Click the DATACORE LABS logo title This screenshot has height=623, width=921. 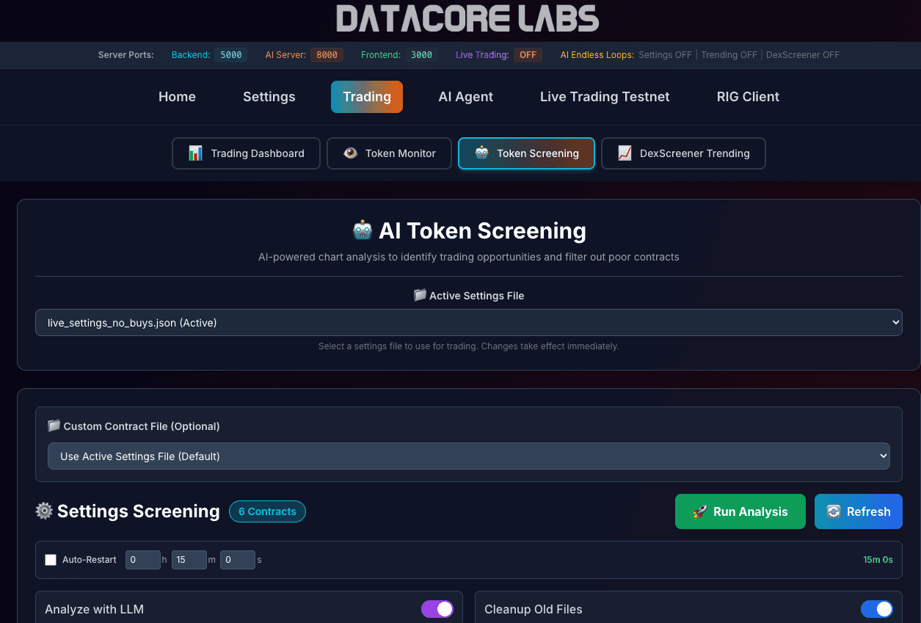point(467,19)
